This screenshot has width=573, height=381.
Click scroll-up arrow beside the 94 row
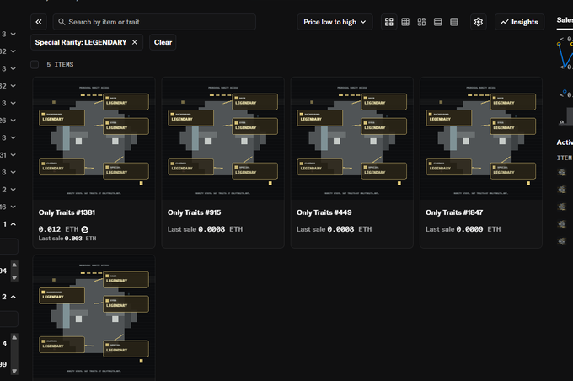coord(14,265)
